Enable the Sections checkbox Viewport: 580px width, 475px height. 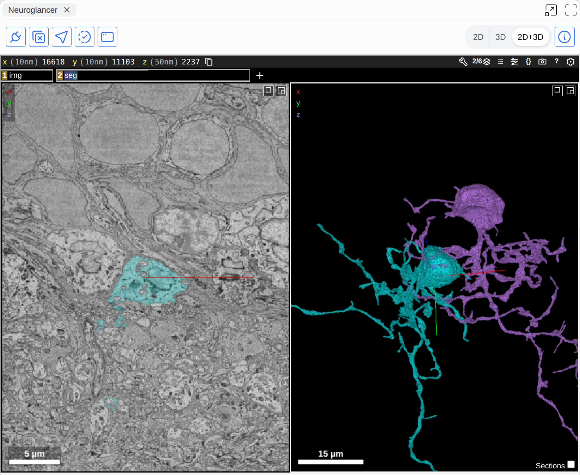pos(571,465)
